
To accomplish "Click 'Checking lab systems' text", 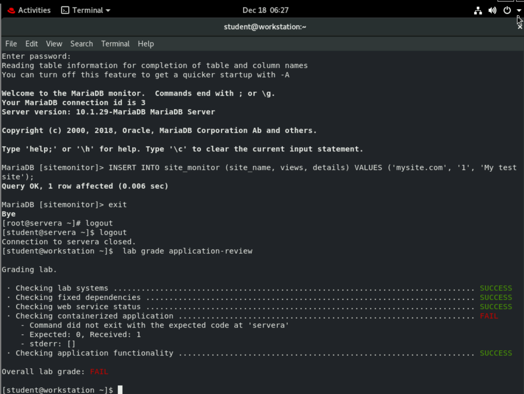I will [x=62, y=288].
